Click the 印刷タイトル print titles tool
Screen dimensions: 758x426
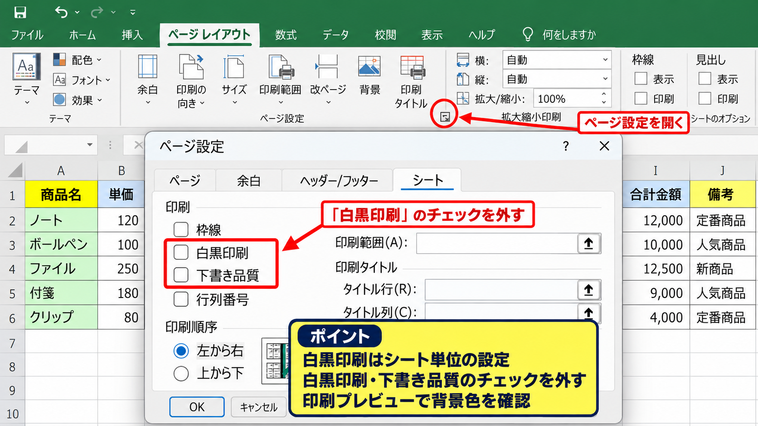coord(411,82)
